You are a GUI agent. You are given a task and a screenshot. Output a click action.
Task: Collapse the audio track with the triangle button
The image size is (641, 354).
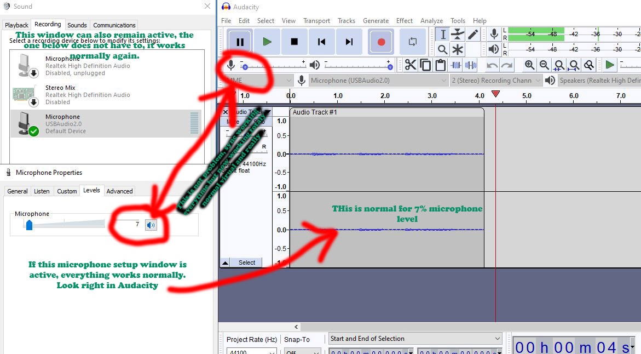point(225,262)
